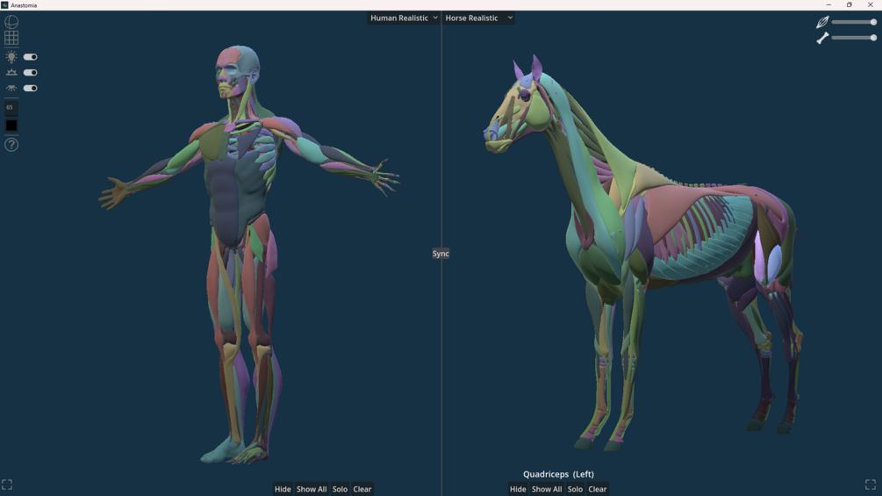
Task: Click Show All under the human model
Action: tap(312, 489)
